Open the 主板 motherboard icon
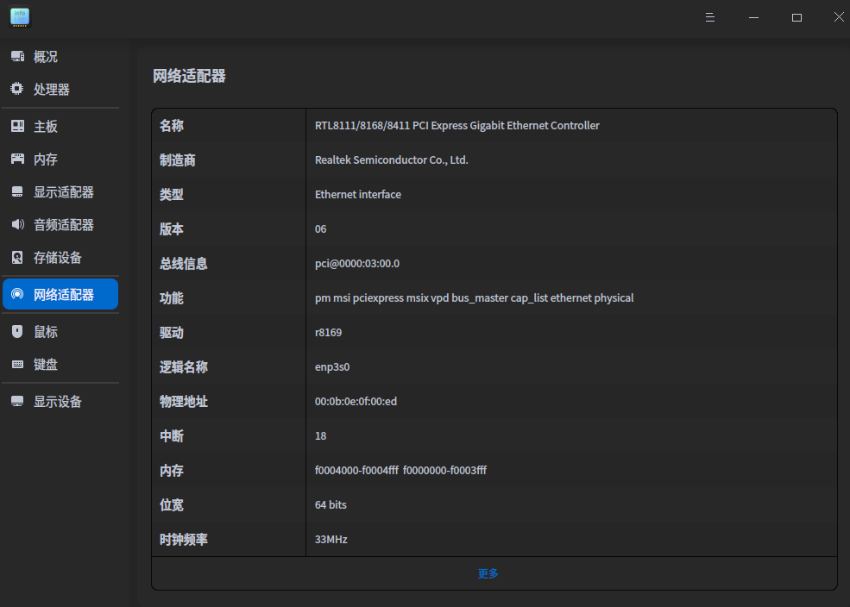850x607 pixels. point(17,127)
